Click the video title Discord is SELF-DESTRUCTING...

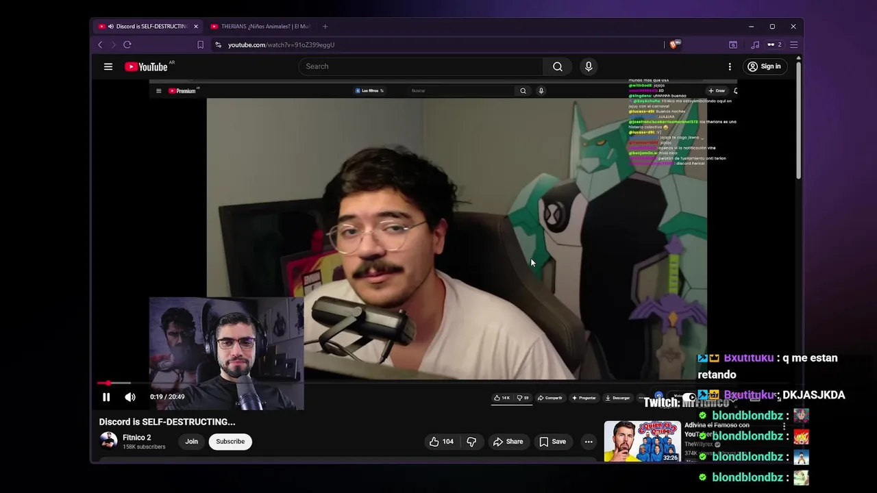click(167, 422)
